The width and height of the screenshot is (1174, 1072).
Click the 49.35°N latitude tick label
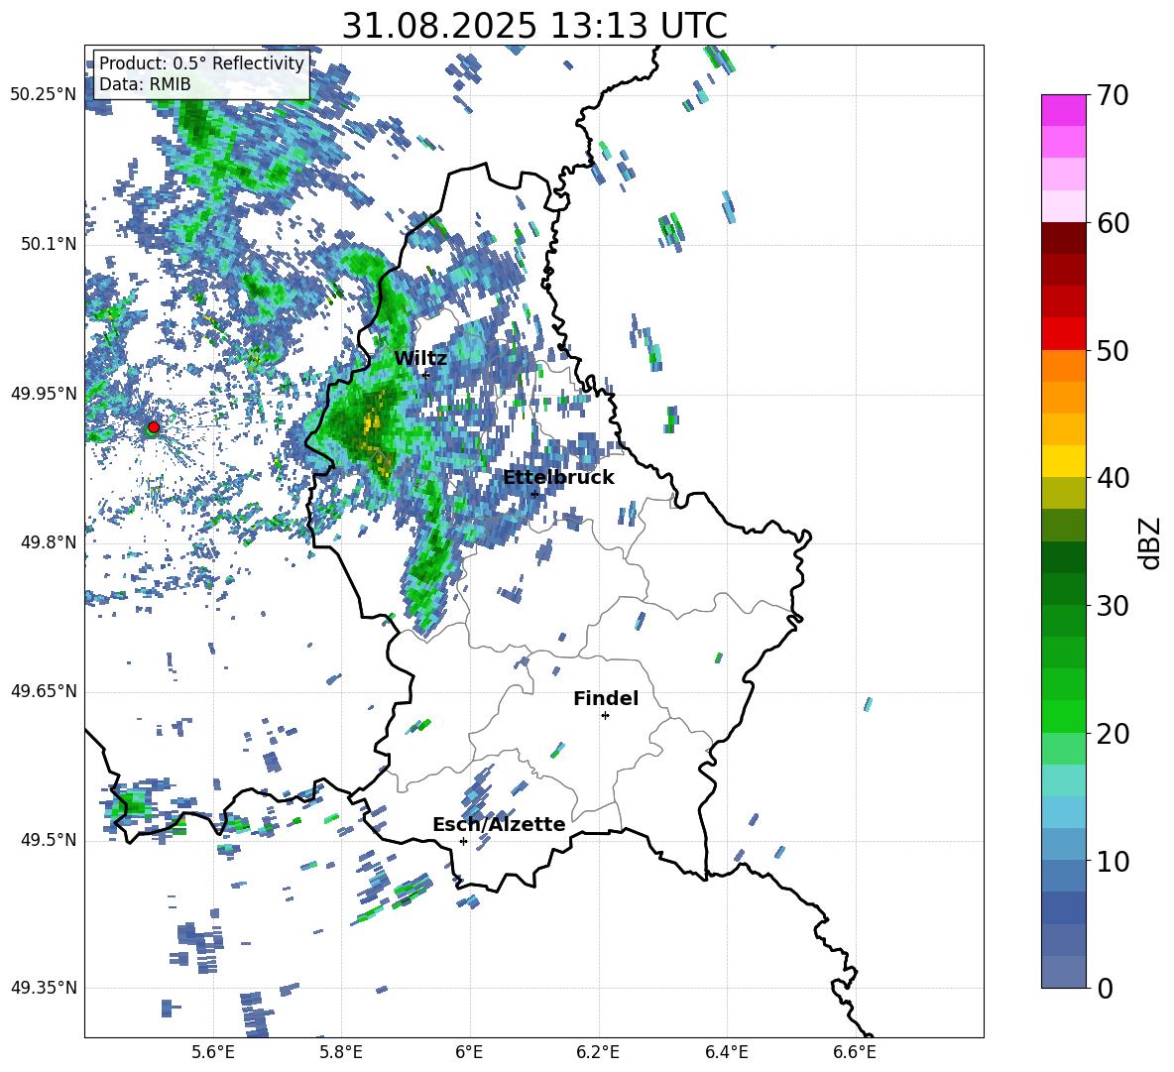click(x=44, y=988)
